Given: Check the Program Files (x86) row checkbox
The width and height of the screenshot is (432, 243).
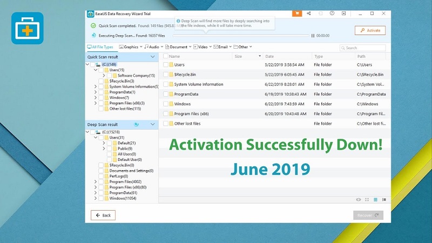Looking at the screenshot, I should click(166, 113).
